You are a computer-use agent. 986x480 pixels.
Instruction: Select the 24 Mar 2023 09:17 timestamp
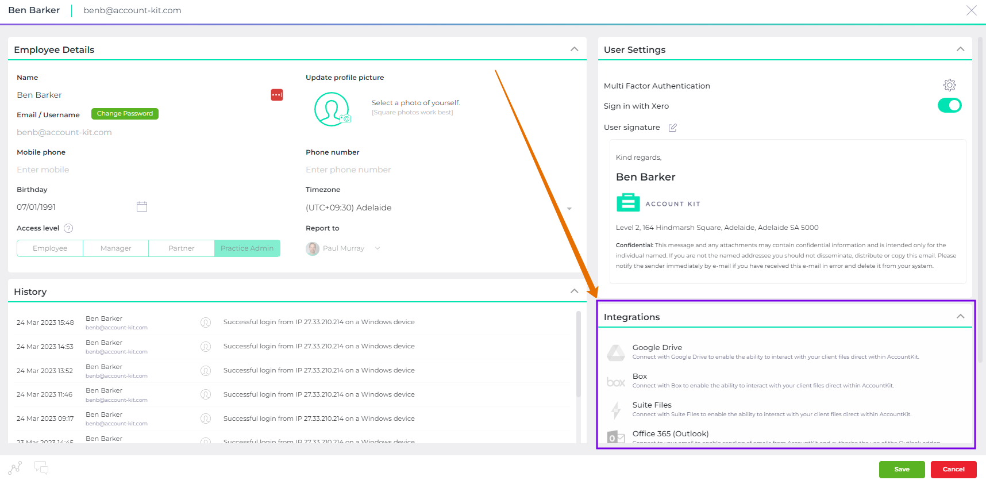coord(45,418)
